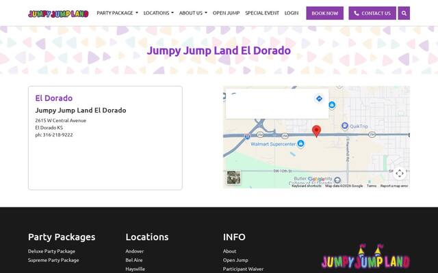Open the search magnifier button

point(404,13)
